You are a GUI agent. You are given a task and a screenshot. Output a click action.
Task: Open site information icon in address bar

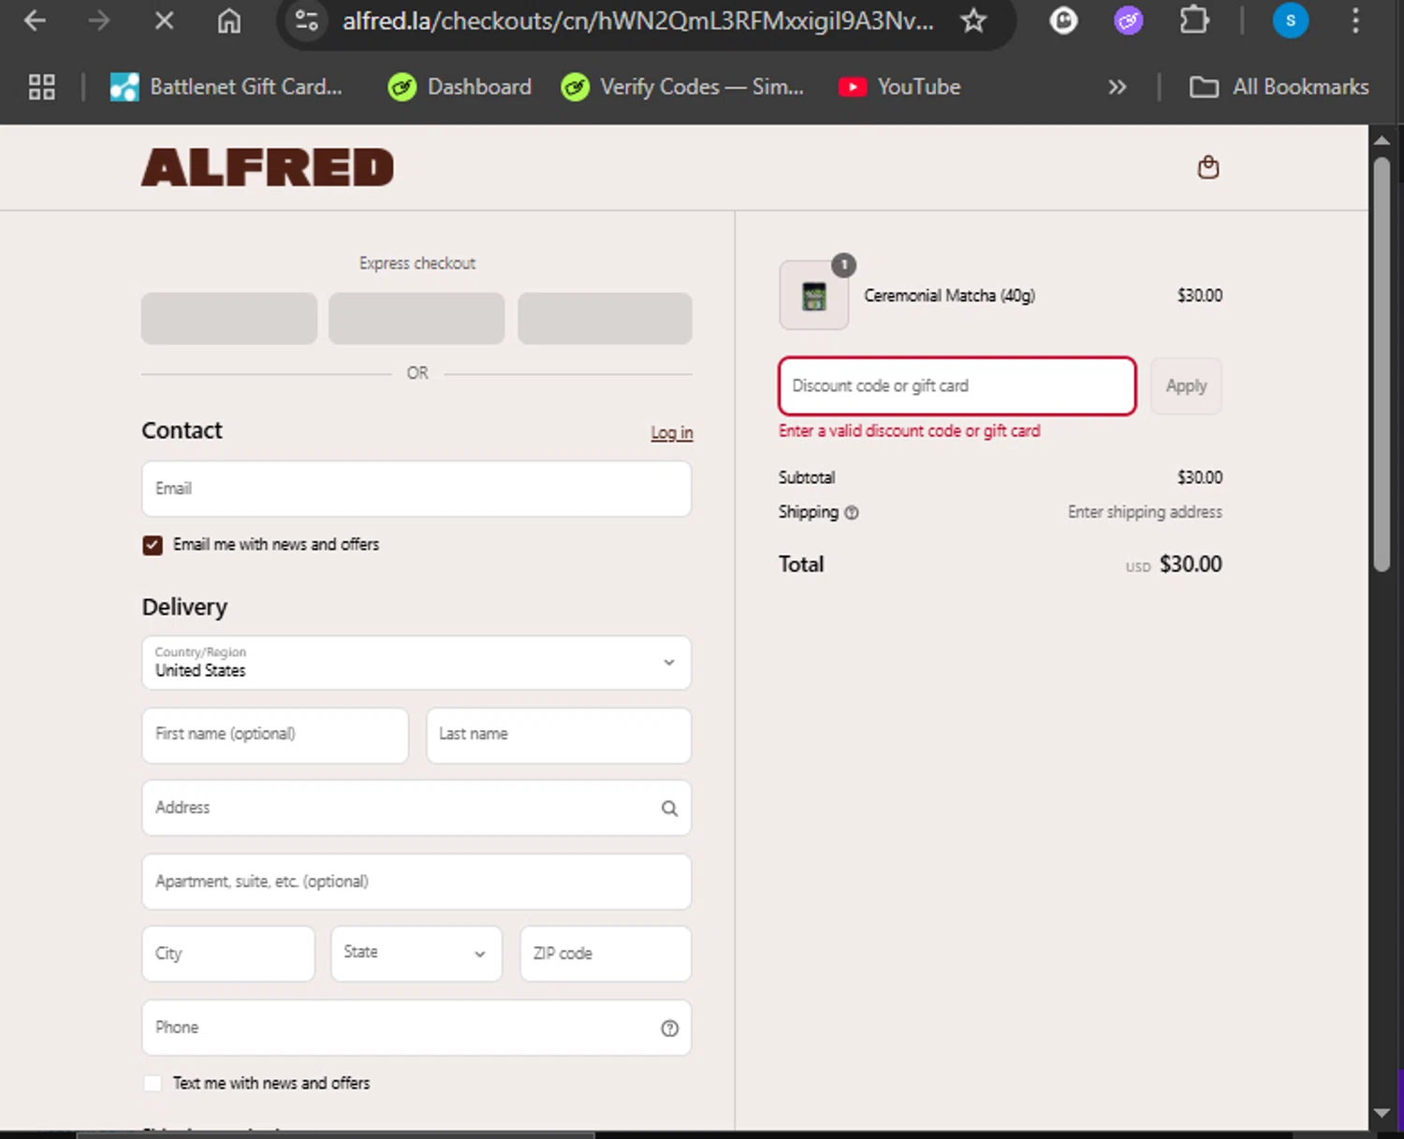coord(307,21)
